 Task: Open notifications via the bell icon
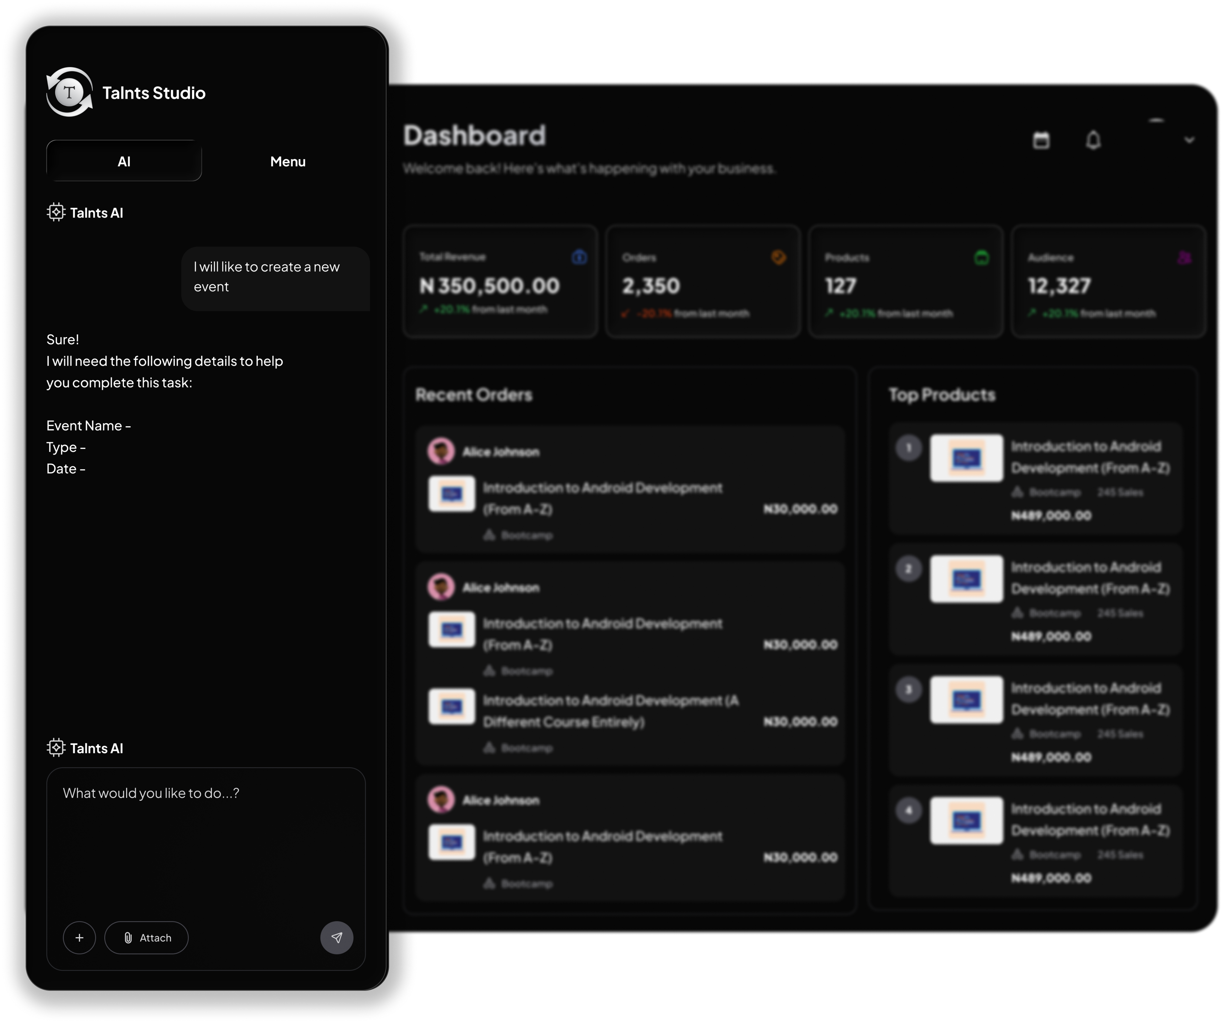point(1094,140)
